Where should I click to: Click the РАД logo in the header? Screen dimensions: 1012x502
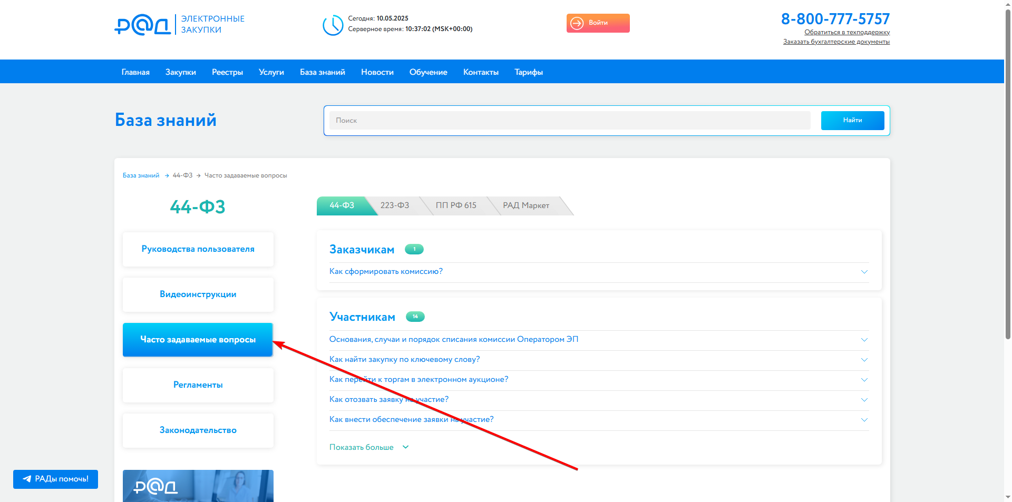pyautogui.click(x=142, y=25)
